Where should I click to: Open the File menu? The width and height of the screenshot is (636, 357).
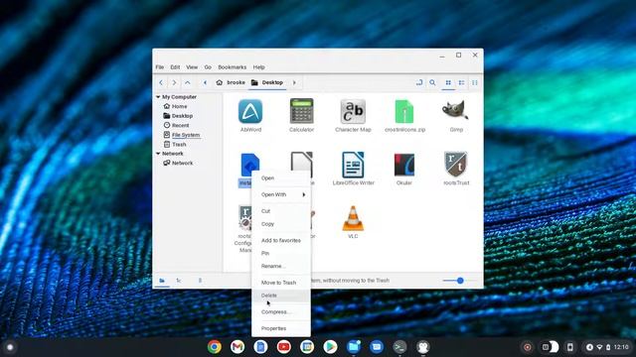point(160,67)
